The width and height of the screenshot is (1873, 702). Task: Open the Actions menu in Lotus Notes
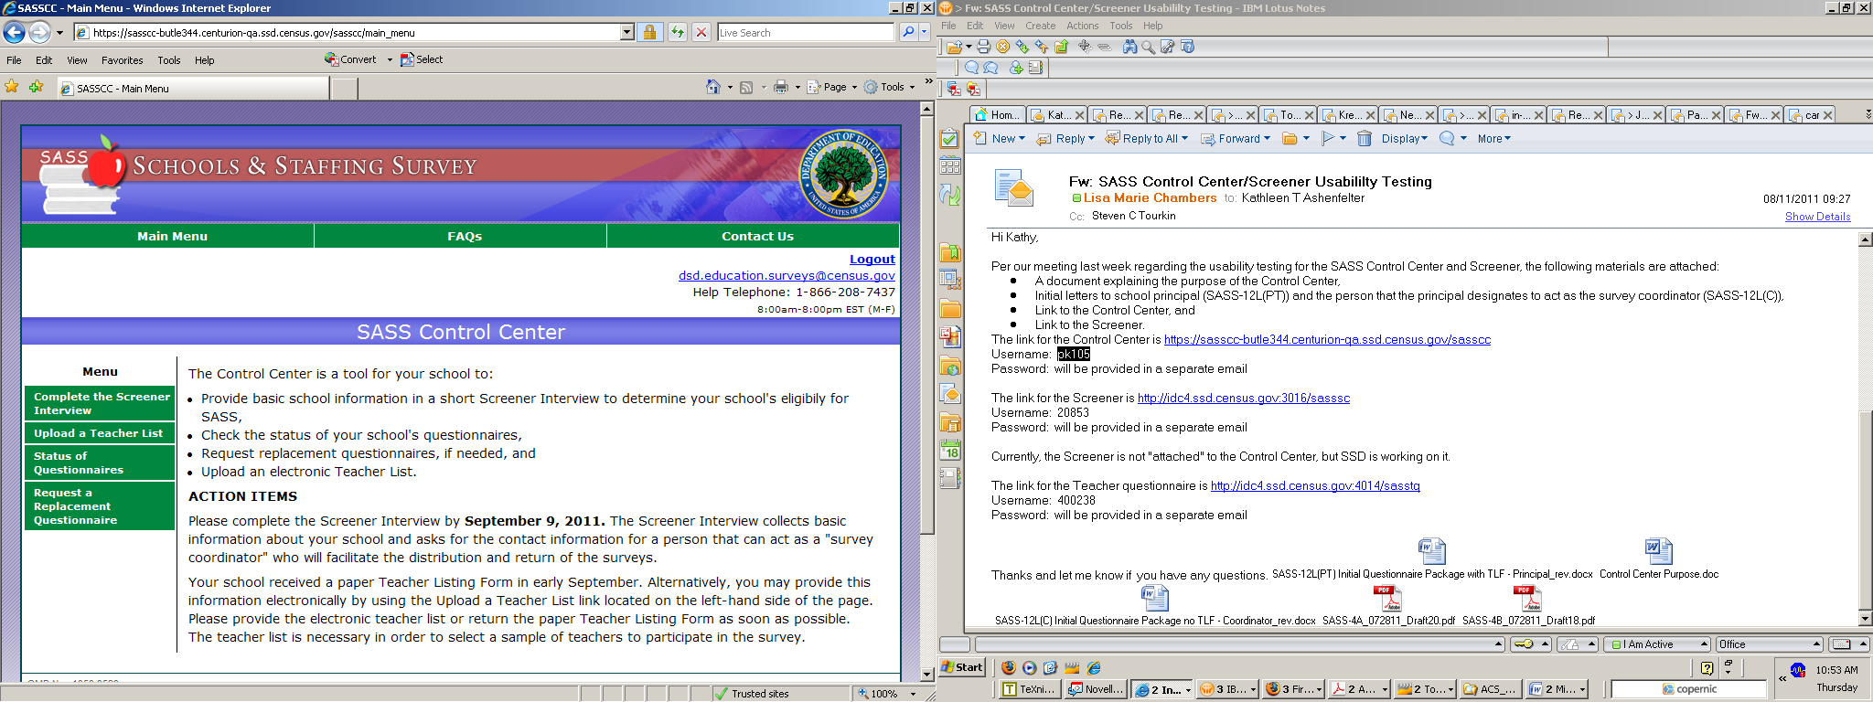tap(1082, 26)
